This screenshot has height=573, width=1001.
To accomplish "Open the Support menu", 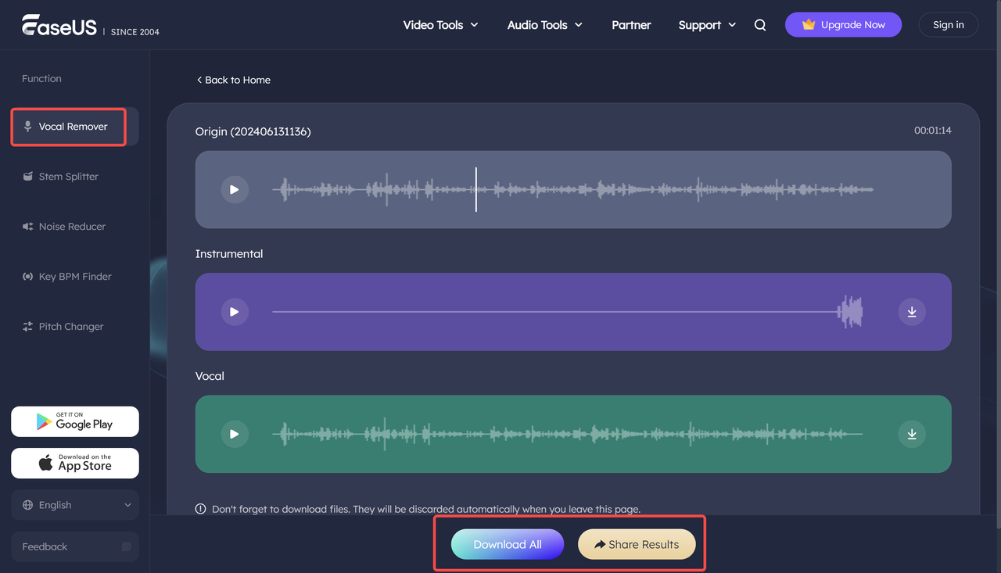I will [706, 24].
